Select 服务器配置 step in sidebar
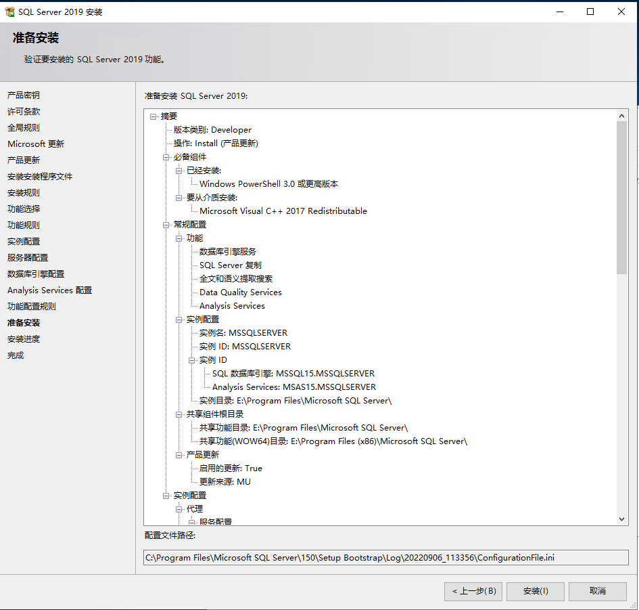 tap(27, 258)
